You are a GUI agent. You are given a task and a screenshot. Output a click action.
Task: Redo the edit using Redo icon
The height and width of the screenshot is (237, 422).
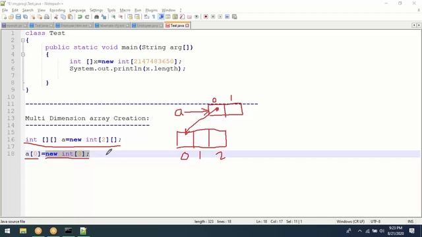click(87, 16)
